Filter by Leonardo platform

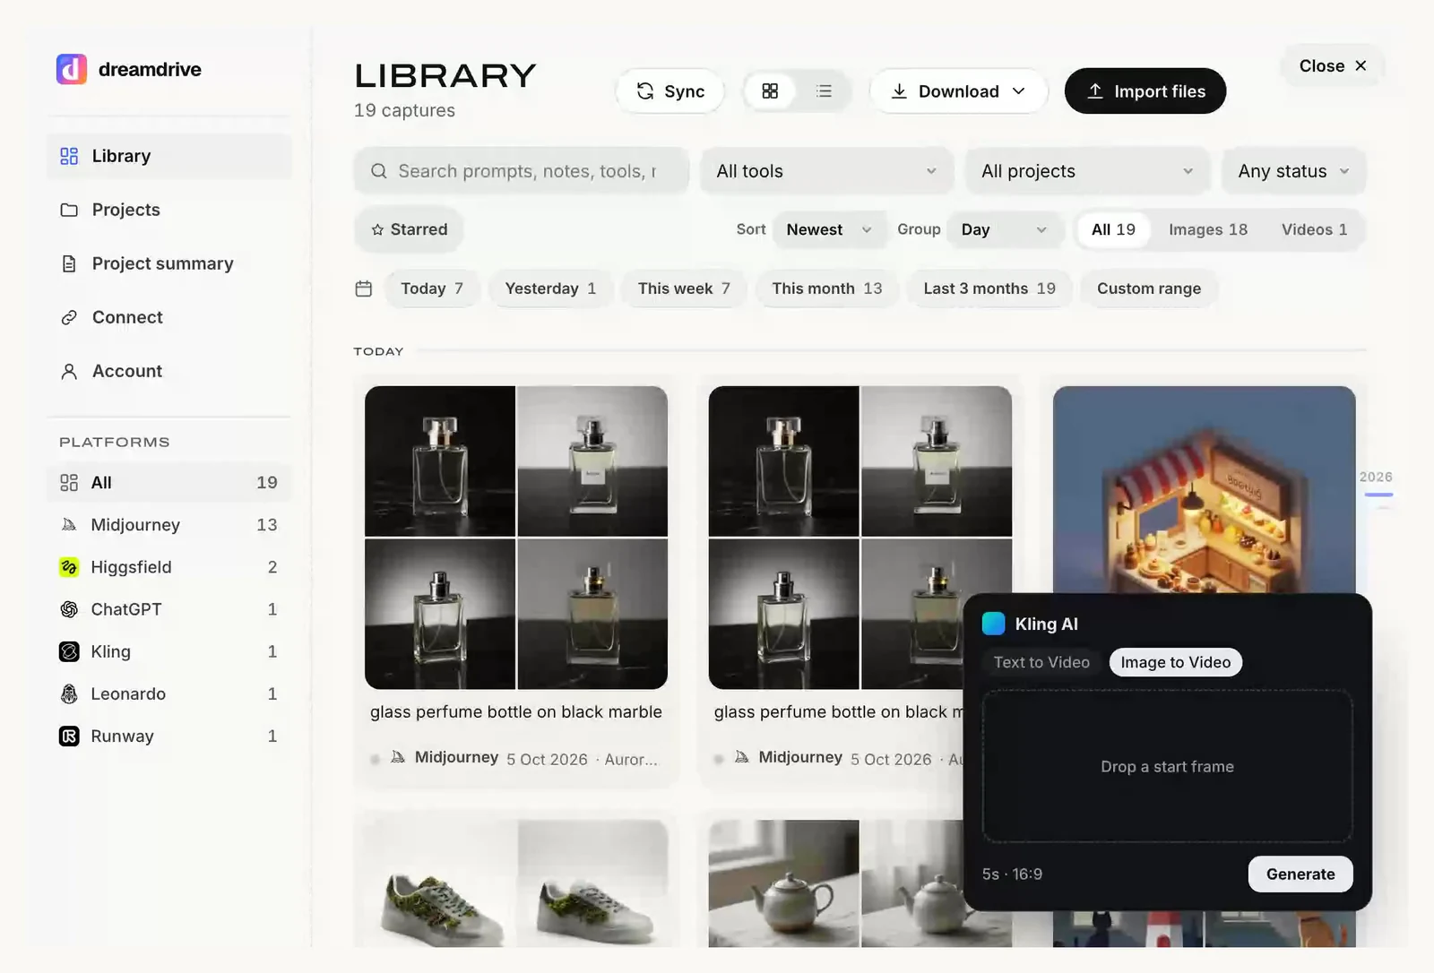[168, 693]
